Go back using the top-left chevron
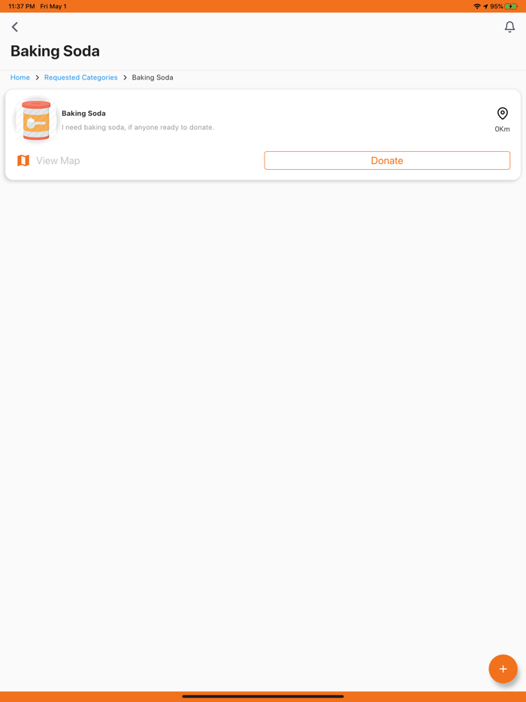The width and height of the screenshot is (526, 702). tap(15, 27)
